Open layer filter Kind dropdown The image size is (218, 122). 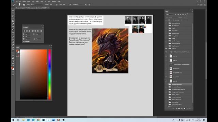[170, 14]
